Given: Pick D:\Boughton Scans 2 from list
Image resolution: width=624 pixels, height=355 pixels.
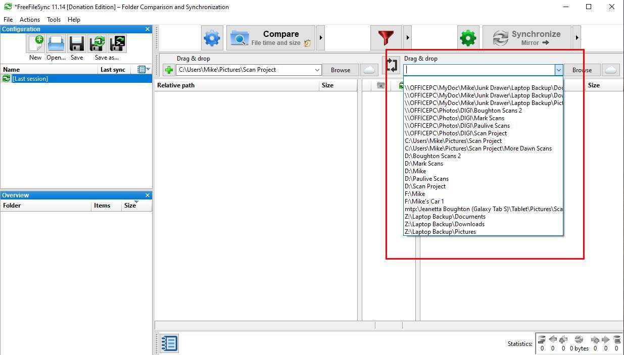Looking at the screenshot, I should pyautogui.click(x=483, y=156).
